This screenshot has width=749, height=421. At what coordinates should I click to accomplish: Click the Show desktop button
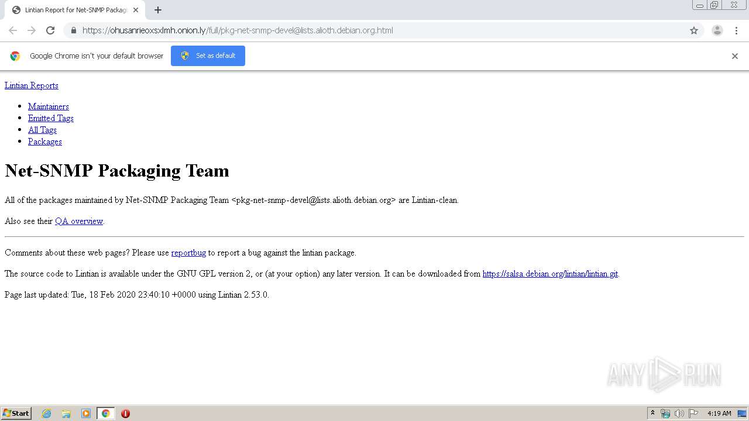(x=743, y=413)
